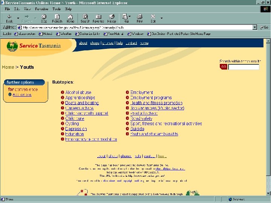Open the Favorites toolbar icon
Image resolution: width=271 pixels, height=203 pixels.
point(98,18)
